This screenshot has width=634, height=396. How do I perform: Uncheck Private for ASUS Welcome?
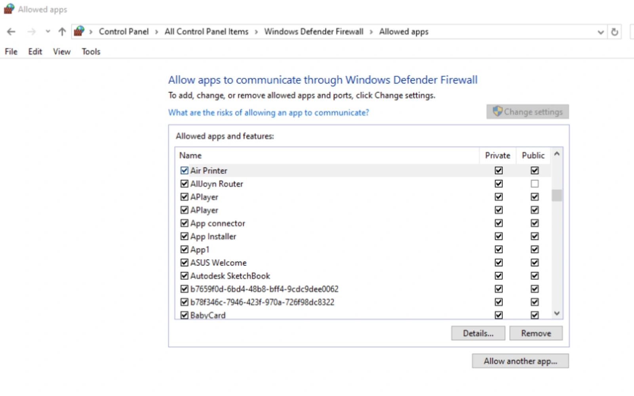click(499, 262)
